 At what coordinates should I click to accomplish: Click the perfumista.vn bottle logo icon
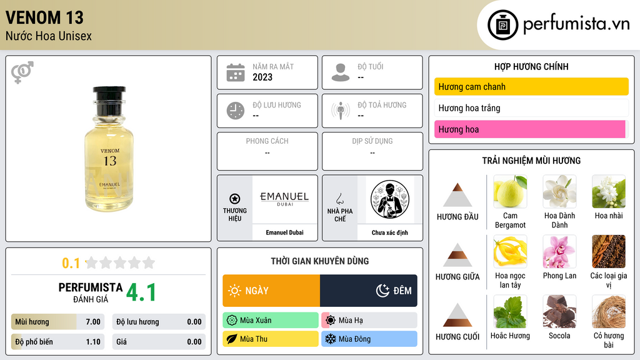(x=502, y=25)
